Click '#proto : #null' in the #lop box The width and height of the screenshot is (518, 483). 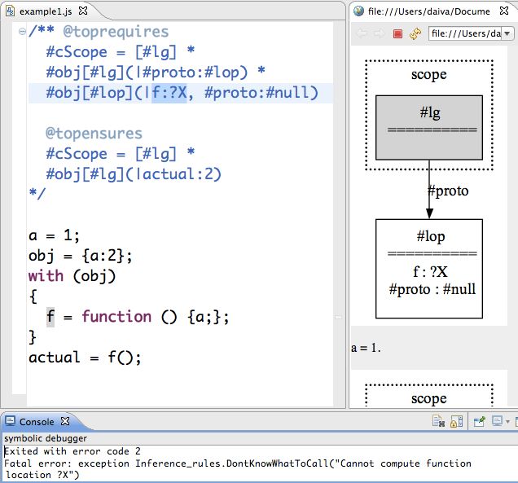pyautogui.click(x=432, y=289)
